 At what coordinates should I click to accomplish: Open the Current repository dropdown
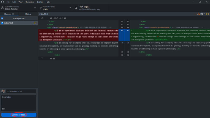(x=19, y=8)
